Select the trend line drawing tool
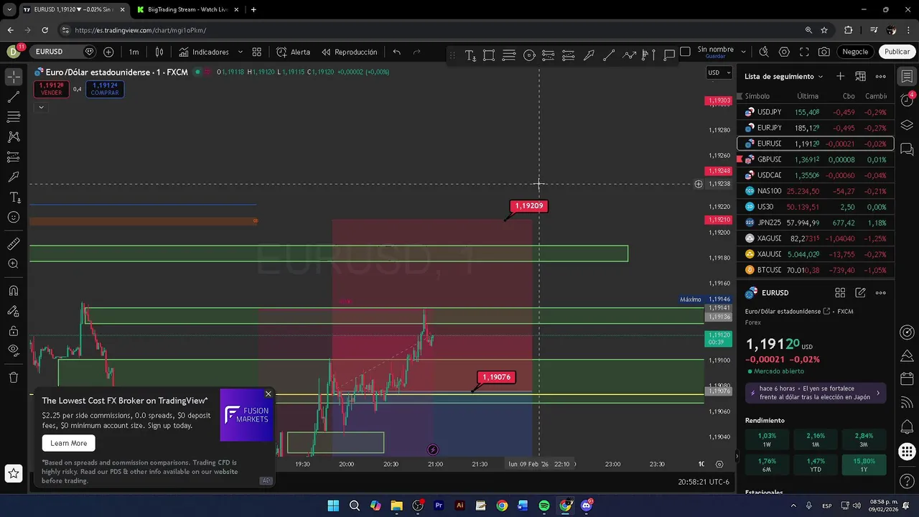 [14, 96]
